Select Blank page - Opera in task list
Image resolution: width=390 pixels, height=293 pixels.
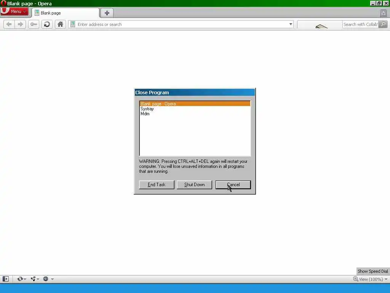[x=195, y=104]
